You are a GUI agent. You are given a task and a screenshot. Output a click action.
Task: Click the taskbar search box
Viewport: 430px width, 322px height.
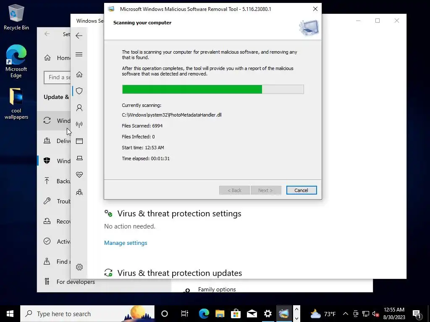[87, 314]
